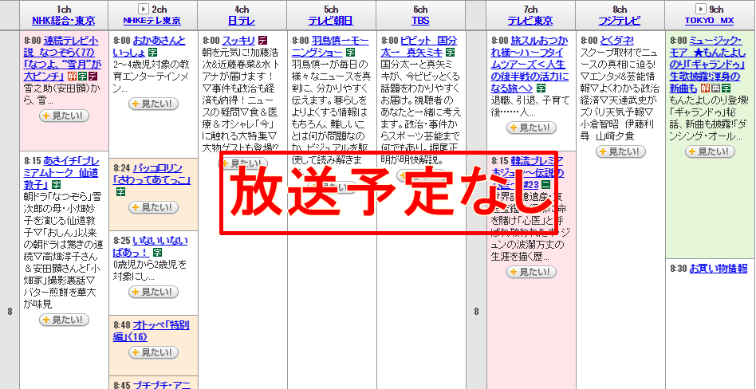Open the TOKYO MX channel link
756x389 pixels.
pos(709,21)
